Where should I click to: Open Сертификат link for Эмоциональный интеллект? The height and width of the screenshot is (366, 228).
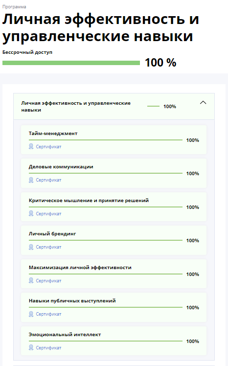(x=48, y=348)
